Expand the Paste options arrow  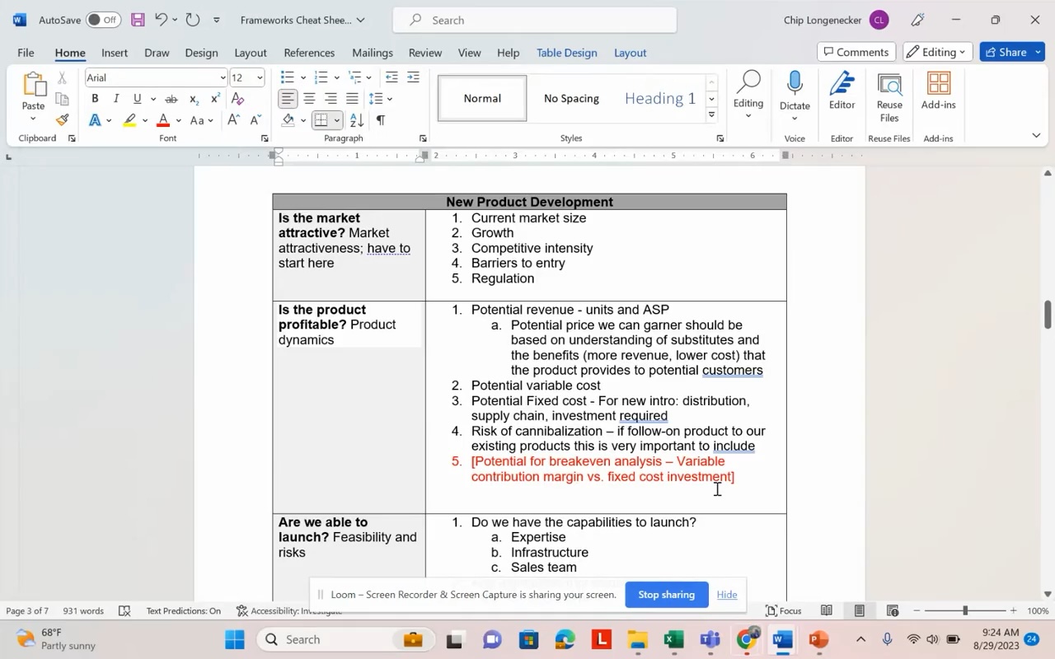coord(33,119)
